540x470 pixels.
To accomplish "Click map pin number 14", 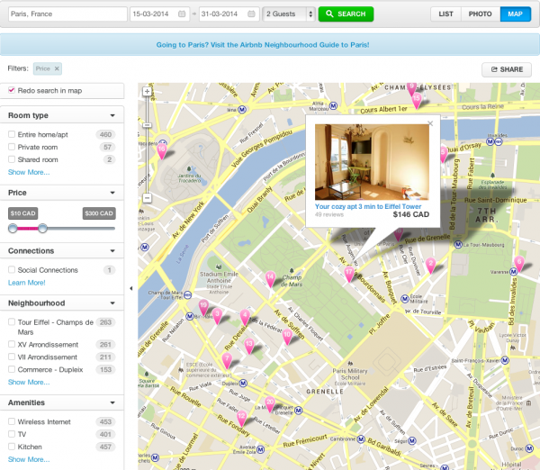I will [x=270, y=279].
